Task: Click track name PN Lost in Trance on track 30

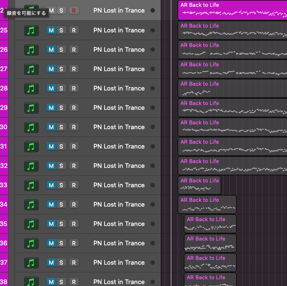Action: click(x=119, y=127)
